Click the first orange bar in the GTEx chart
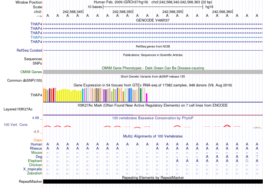This screenshot has width=263, height=188. pos(44,95)
